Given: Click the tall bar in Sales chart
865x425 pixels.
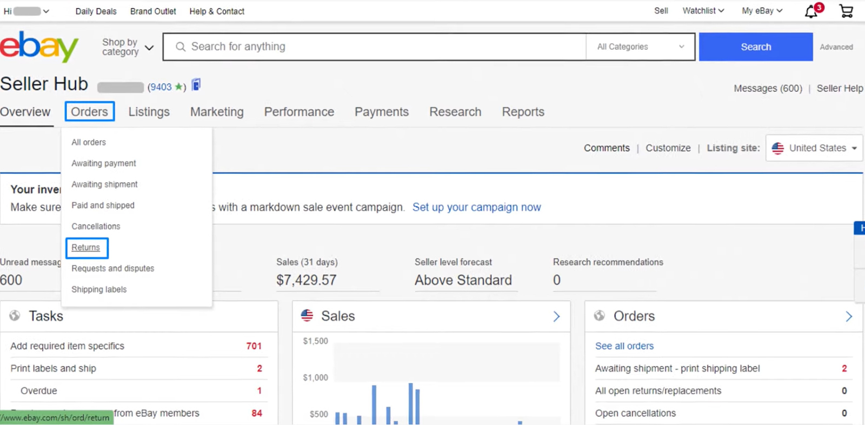Looking at the screenshot, I should coord(411,404).
